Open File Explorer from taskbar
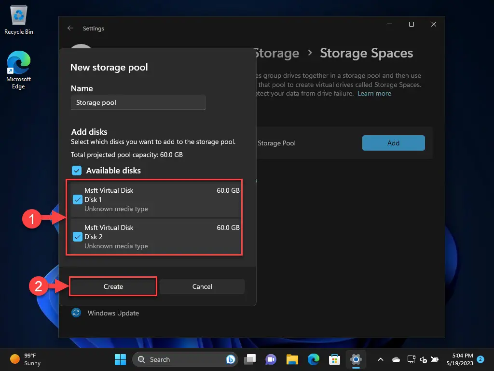Screen dimensions: 494x371 click(292, 359)
